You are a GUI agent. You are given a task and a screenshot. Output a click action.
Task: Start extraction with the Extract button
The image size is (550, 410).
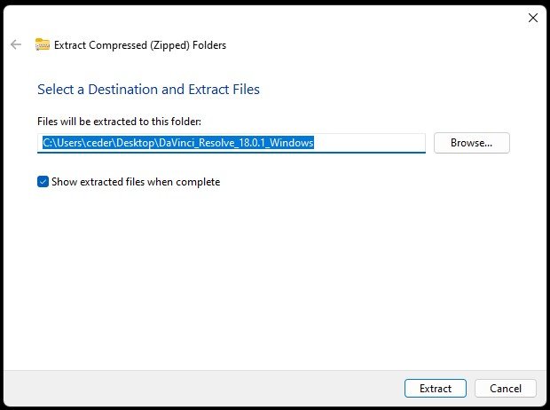(x=436, y=388)
